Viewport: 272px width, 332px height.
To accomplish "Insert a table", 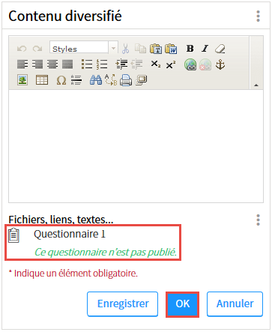I will point(42,80).
